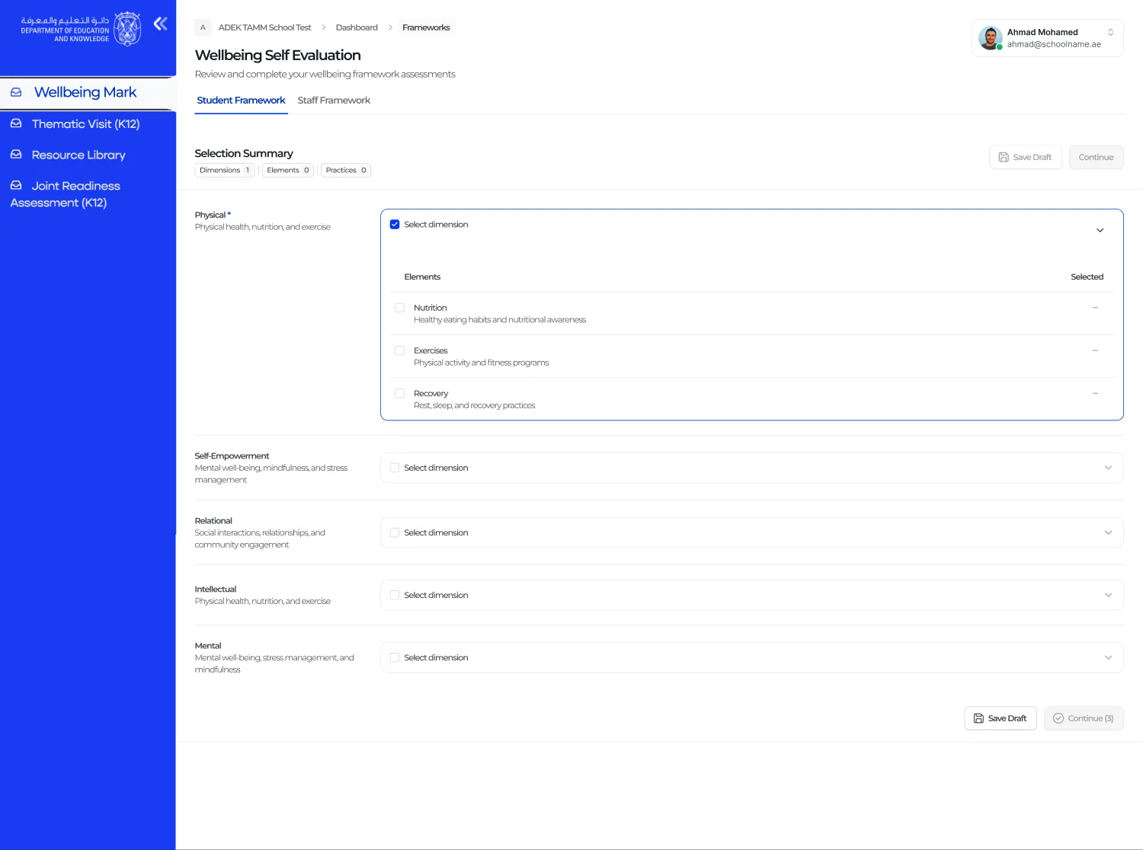This screenshot has height=850, width=1143.
Task: Click the Exercises element title
Action: (x=431, y=350)
